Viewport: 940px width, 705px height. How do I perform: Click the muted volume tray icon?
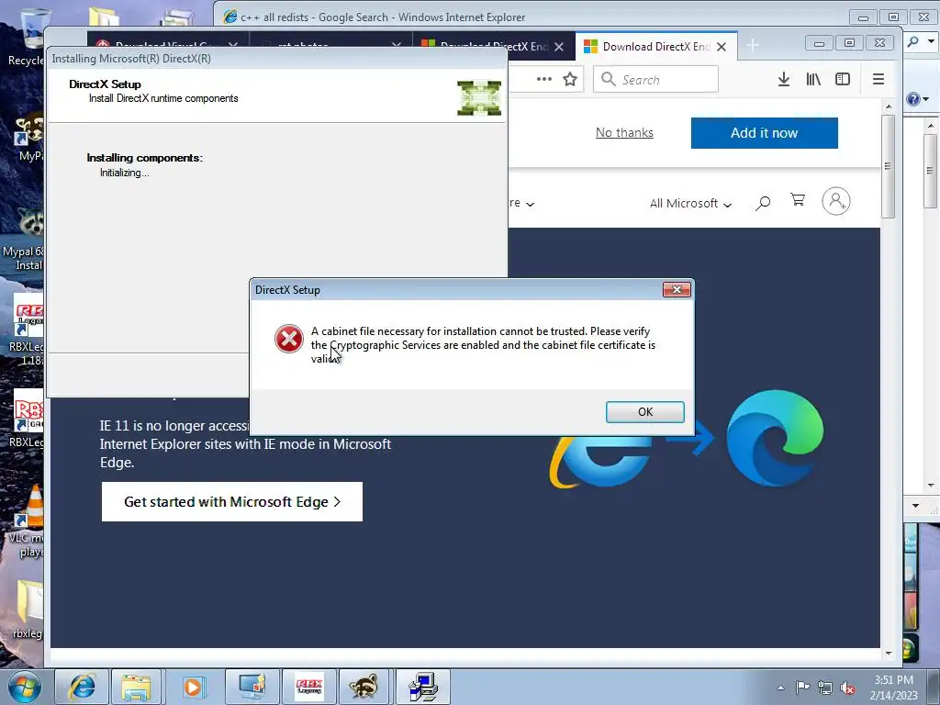pyautogui.click(x=847, y=688)
